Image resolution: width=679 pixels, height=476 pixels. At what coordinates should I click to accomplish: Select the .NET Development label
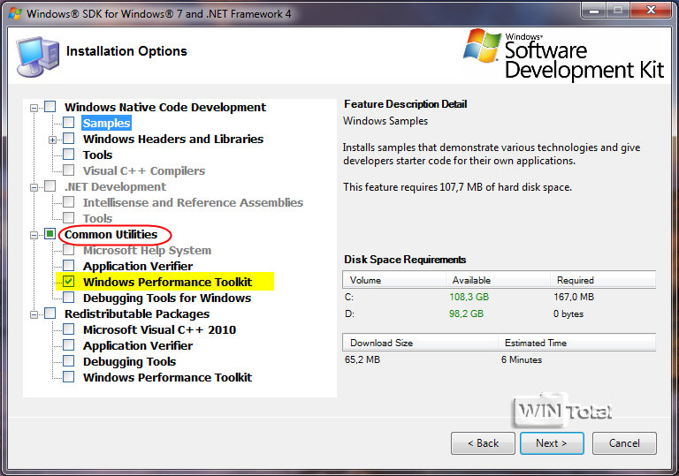click(x=115, y=186)
